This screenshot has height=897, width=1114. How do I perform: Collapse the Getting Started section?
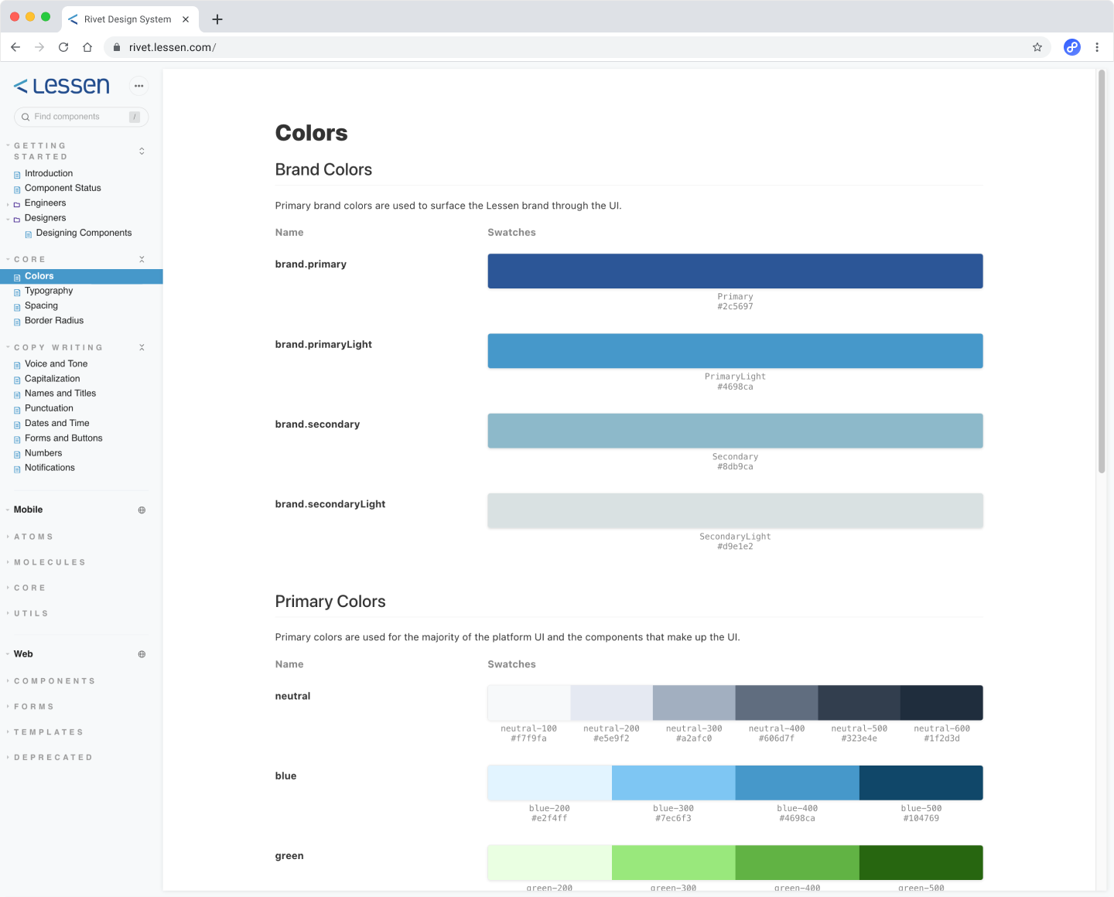pyautogui.click(x=142, y=151)
